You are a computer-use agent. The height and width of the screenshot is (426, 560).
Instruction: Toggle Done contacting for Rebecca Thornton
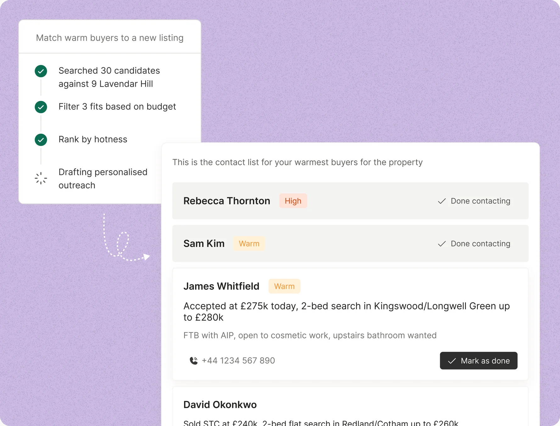point(474,201)
